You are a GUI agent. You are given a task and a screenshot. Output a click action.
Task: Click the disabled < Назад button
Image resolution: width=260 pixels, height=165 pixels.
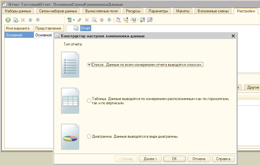pos(126,159)
